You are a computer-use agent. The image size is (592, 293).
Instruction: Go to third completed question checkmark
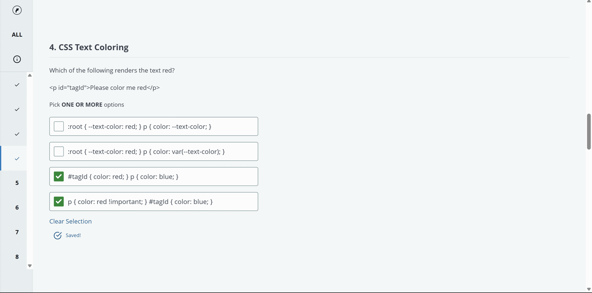17,134
